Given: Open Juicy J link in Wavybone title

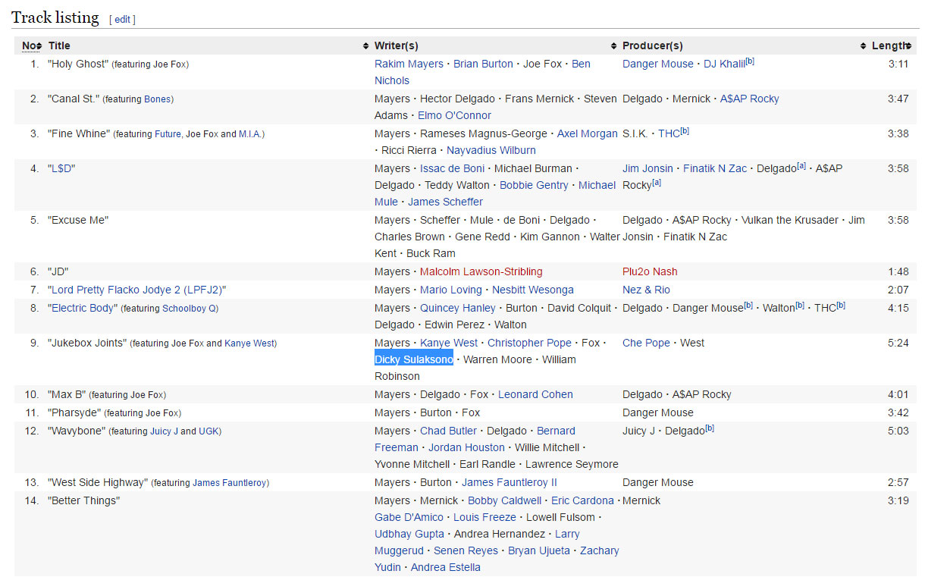Looking at the screenshot, I should [x=163, y=431].
